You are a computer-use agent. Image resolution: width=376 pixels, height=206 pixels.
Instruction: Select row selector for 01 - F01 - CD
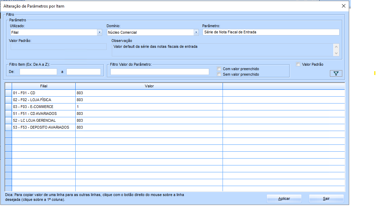pyautogui.click(x=9, y=93)
